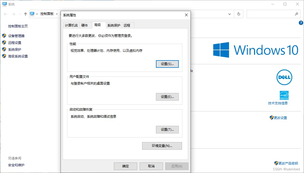Click shield icon beside 设备管理器
The image size is (304, 173).
coord(4,36)
